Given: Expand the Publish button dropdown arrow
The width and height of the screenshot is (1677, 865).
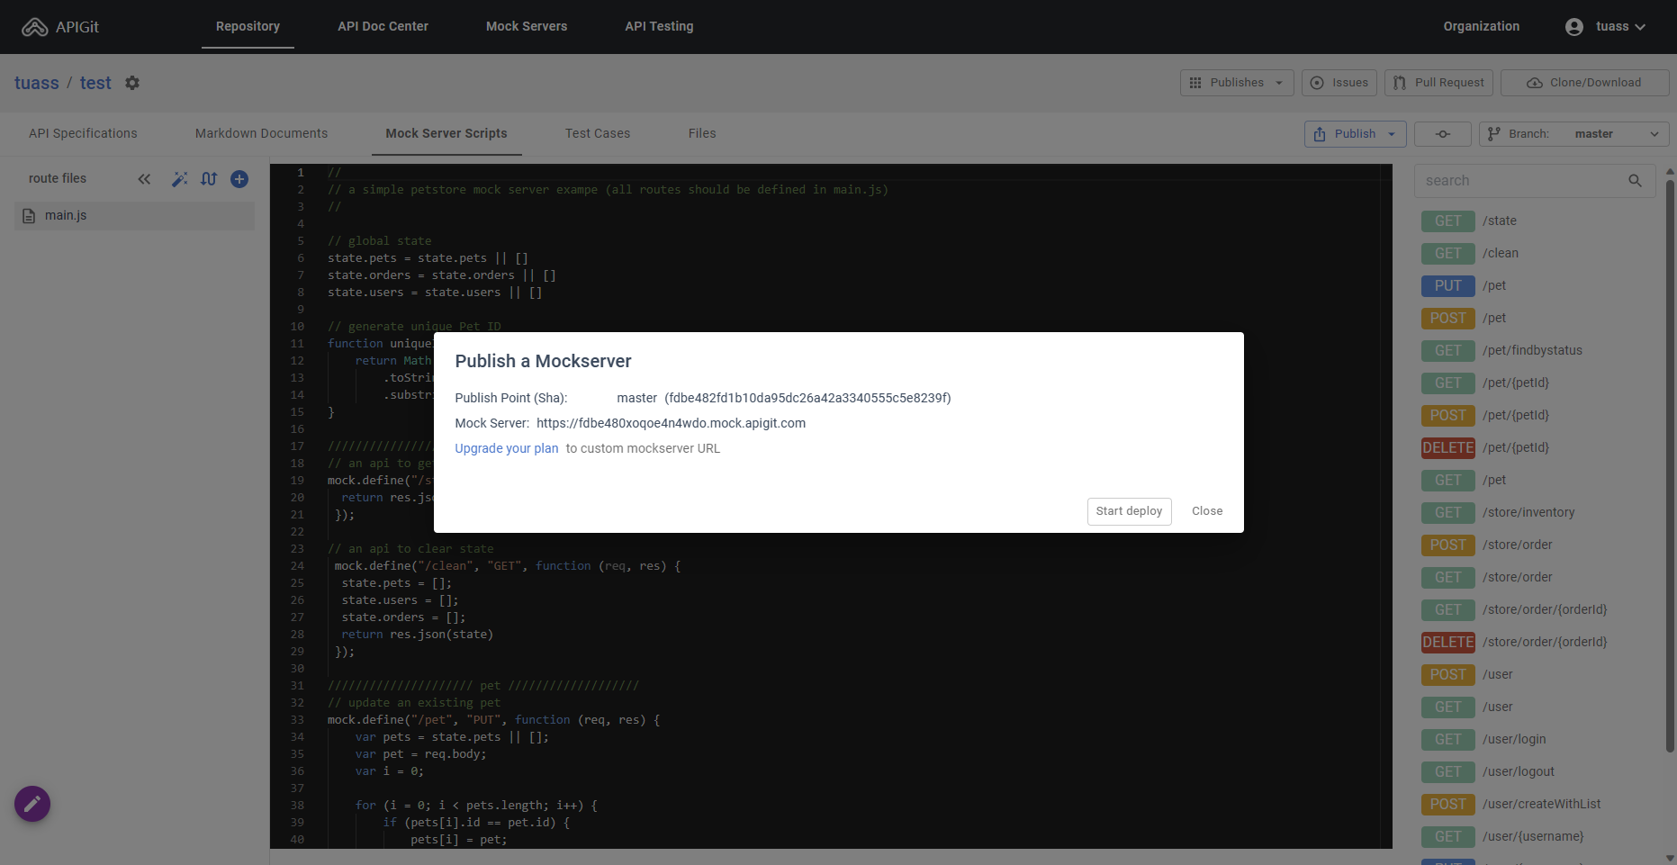Looking at the screenshot, I should (x=1392, y=134).
